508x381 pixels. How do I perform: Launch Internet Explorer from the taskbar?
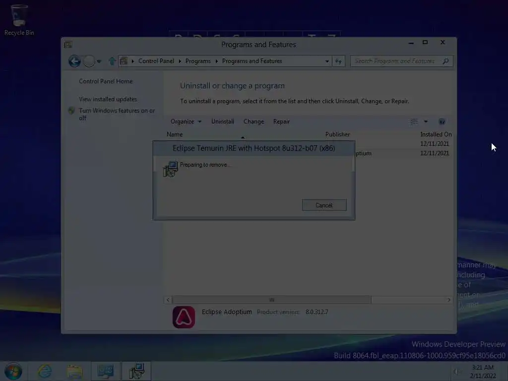point(44,371)
